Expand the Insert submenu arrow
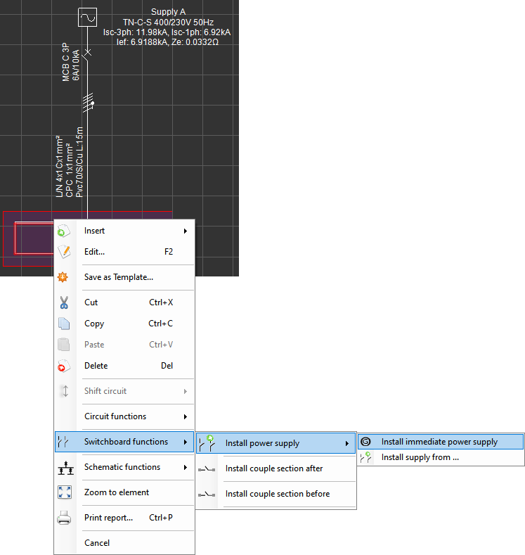 pos(186,231)
